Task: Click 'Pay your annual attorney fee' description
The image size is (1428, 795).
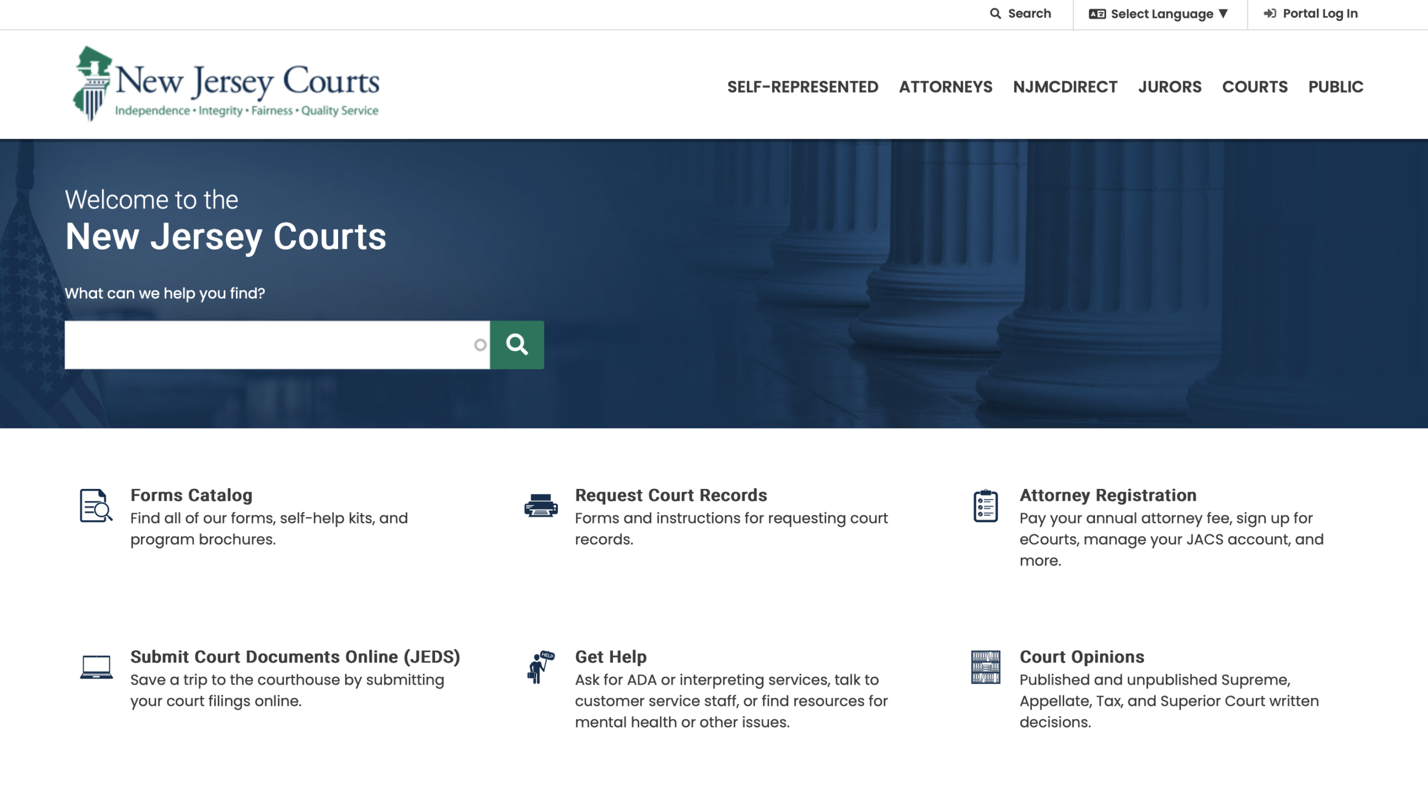Action: click(x=1171, y=539)
